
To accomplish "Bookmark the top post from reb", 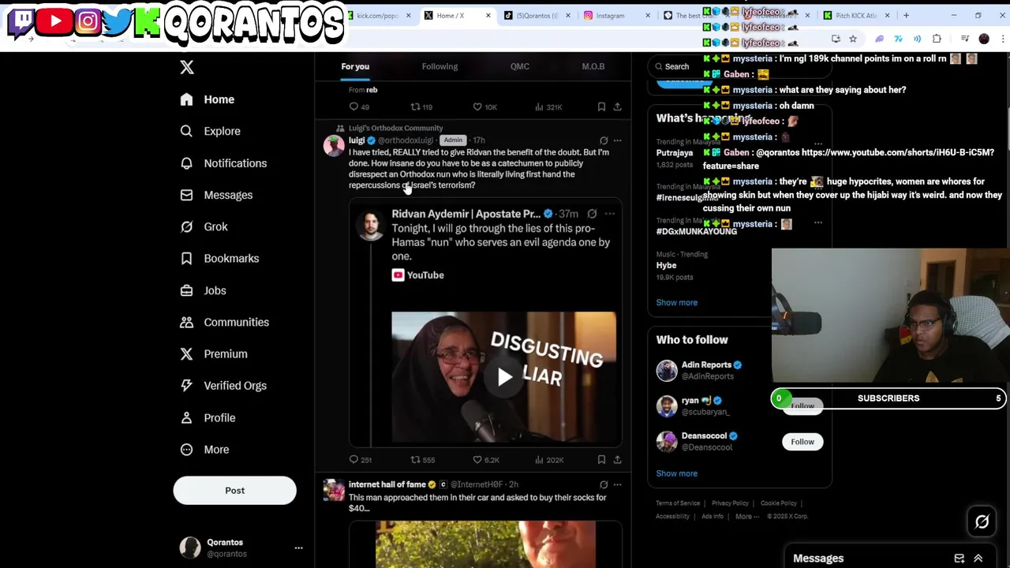I will [x=601, y=106].
